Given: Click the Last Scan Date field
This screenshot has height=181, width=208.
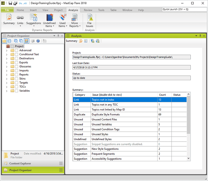Looking at the screenshot, I should 132,67.
